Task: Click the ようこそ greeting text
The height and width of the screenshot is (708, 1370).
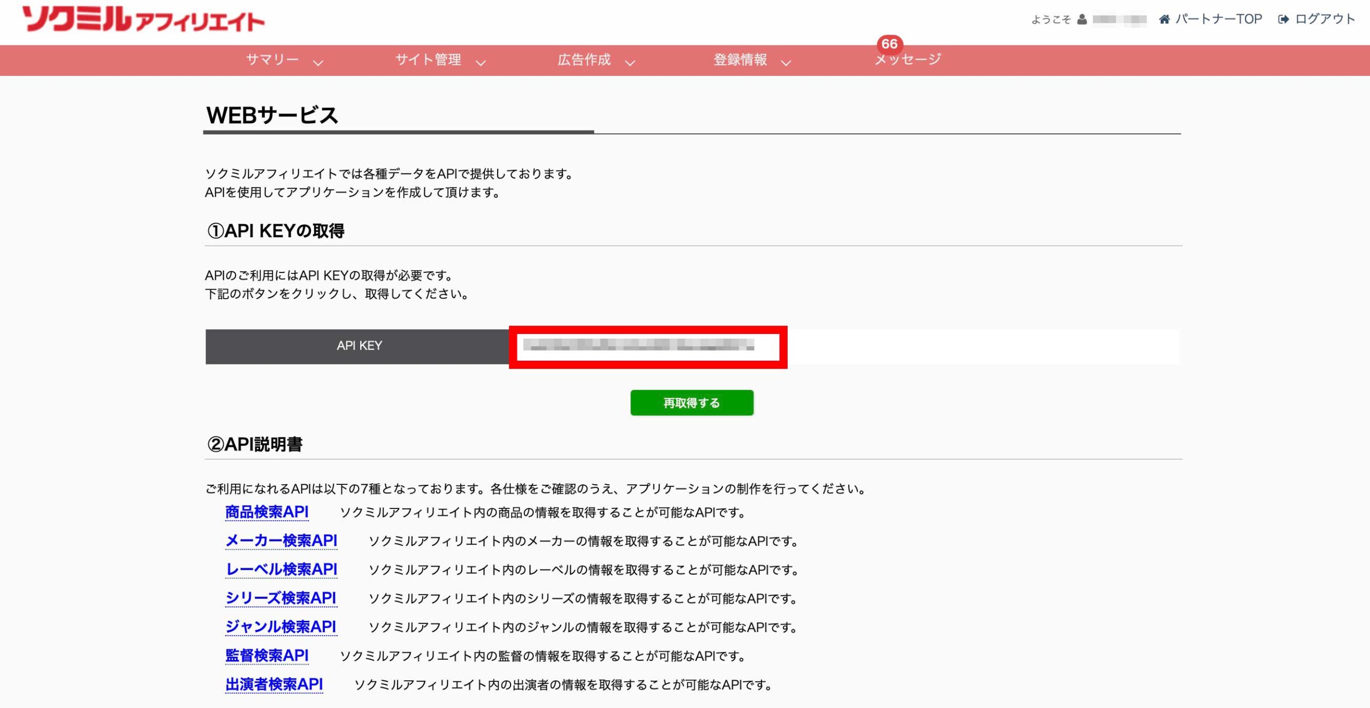Action: pyautogui.click(x=1051, y=20)
